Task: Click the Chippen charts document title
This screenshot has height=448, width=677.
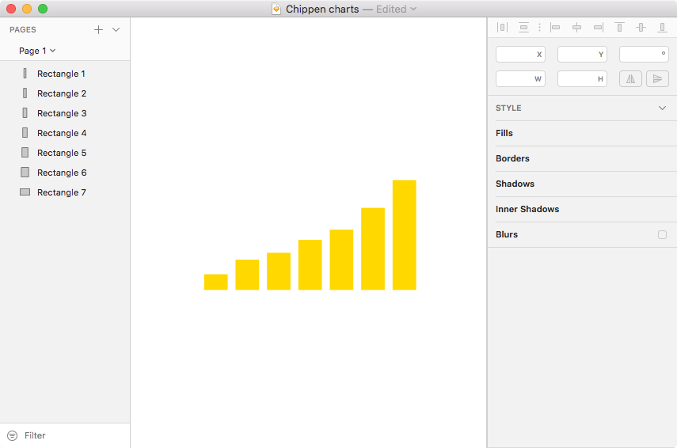Action: (322, 9)
